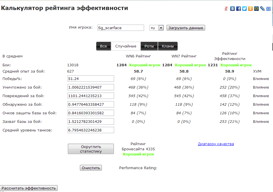Share page on Facebook
Viewport: 273px width, 192px height.
point(238,9)
